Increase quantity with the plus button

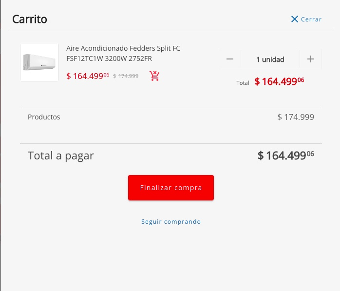point(311,59)
